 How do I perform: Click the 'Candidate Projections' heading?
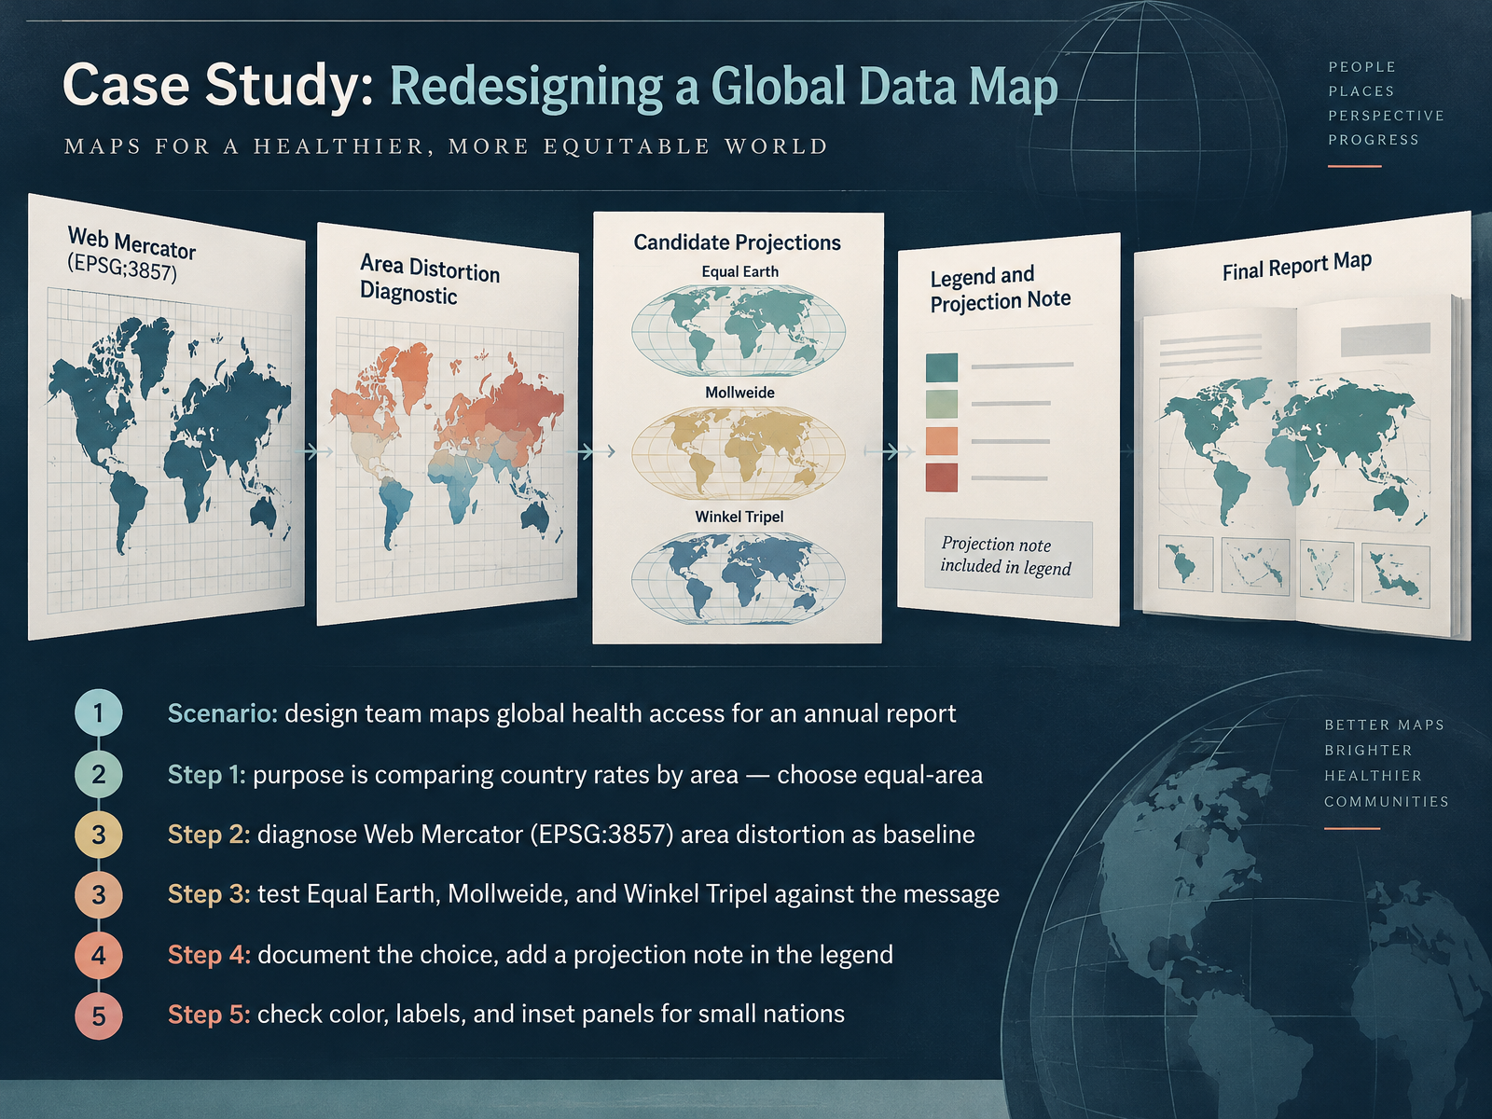737,242
